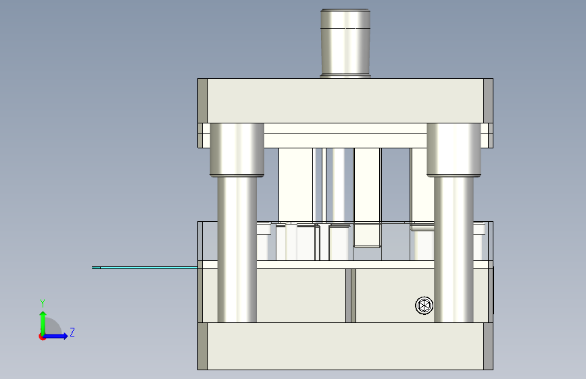Click the left guide bushing under the upper plate

pyautogui.click(x=237, y=150)
